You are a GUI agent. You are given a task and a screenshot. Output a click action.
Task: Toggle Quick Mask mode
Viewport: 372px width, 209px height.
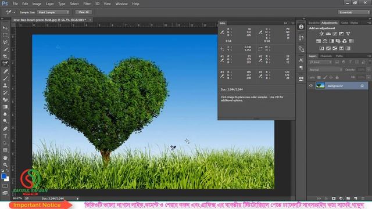[x=5, y=186]
